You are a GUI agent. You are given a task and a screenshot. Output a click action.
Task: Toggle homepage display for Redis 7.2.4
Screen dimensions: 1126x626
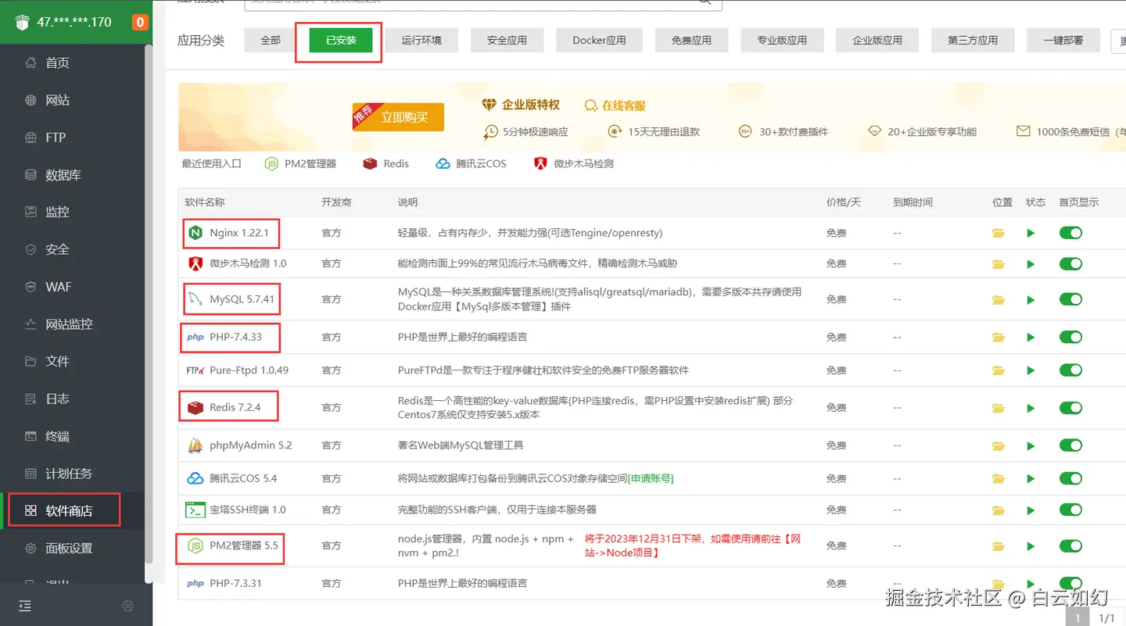1070,408
